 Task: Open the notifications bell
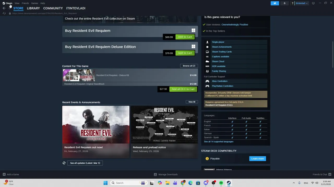tap(284, 3)
